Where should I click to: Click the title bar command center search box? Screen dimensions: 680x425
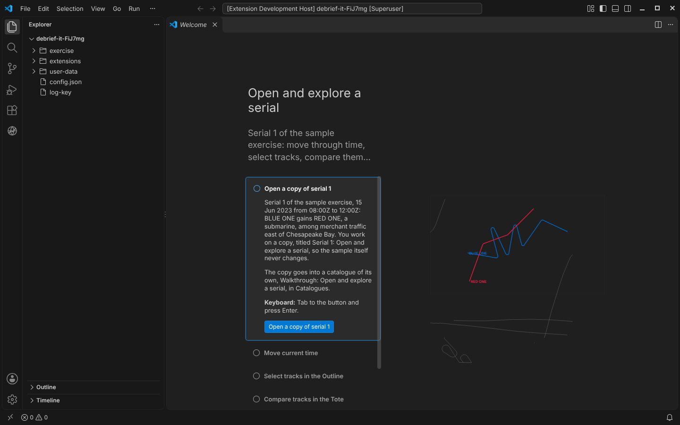[x=352, y=8]
